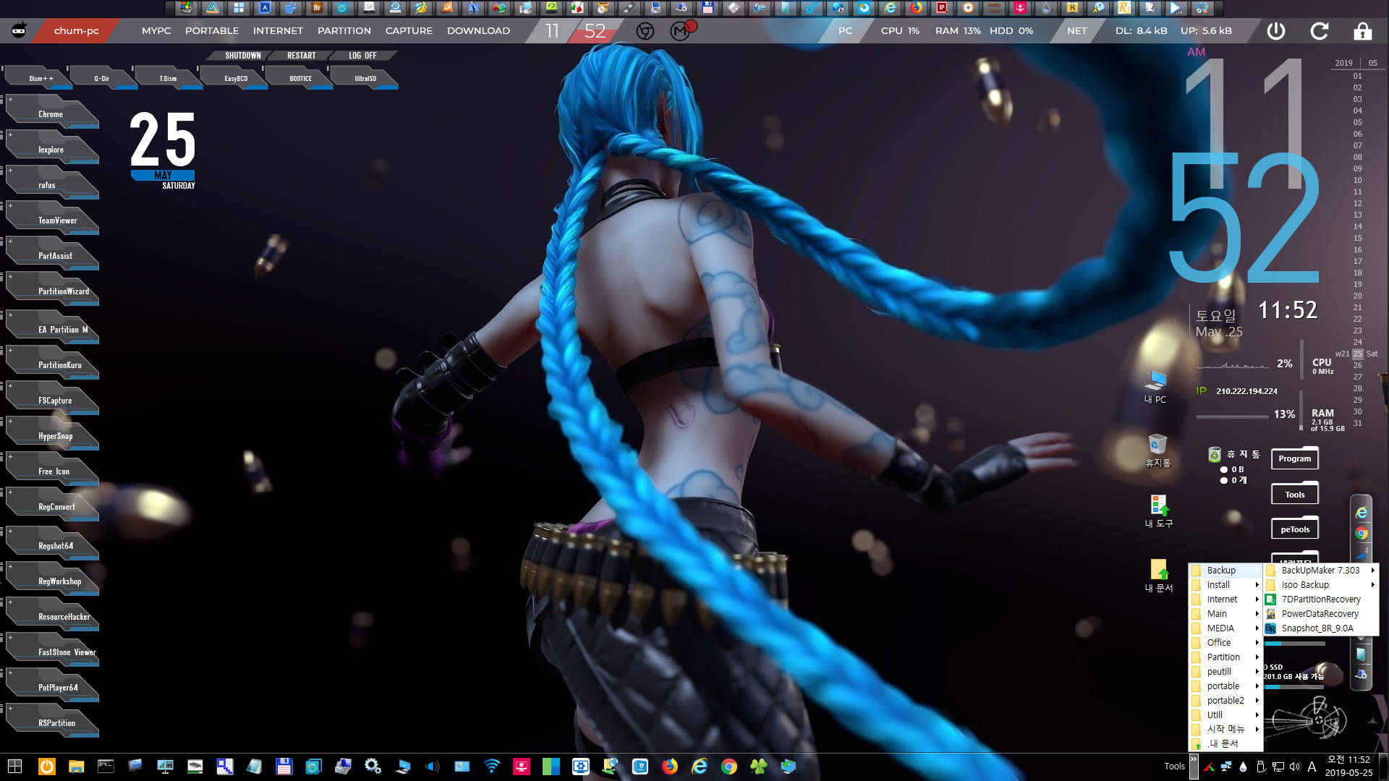Click the Firefox icon in top dock
Image resolution: width=1389 pixels, height=781 pixels.
coord(916,8)
